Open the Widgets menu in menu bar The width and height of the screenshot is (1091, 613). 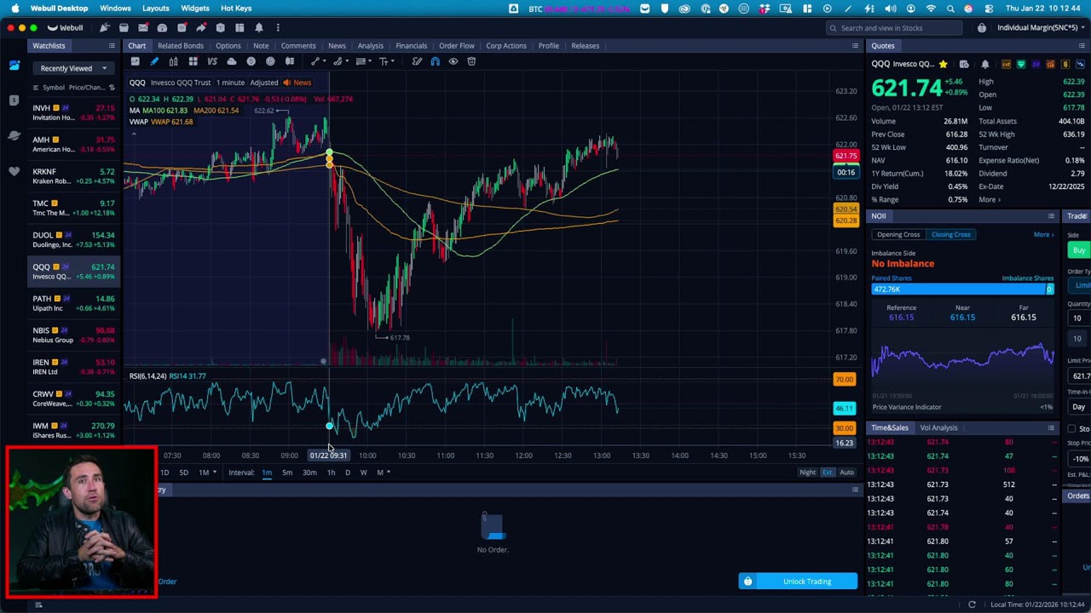(195, 9)
